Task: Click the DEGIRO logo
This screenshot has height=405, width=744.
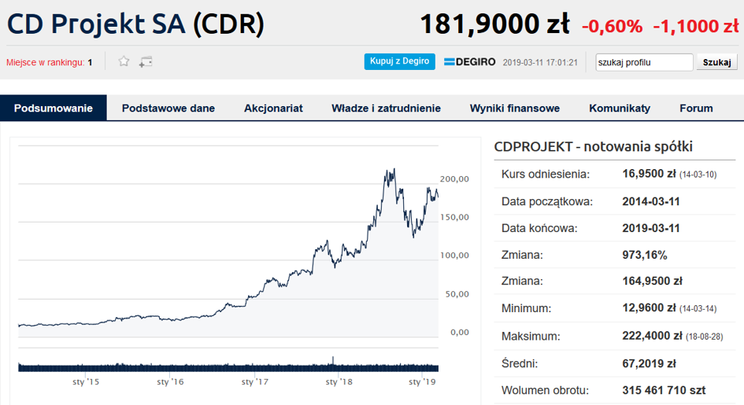Action: click(x=470, y=62)
